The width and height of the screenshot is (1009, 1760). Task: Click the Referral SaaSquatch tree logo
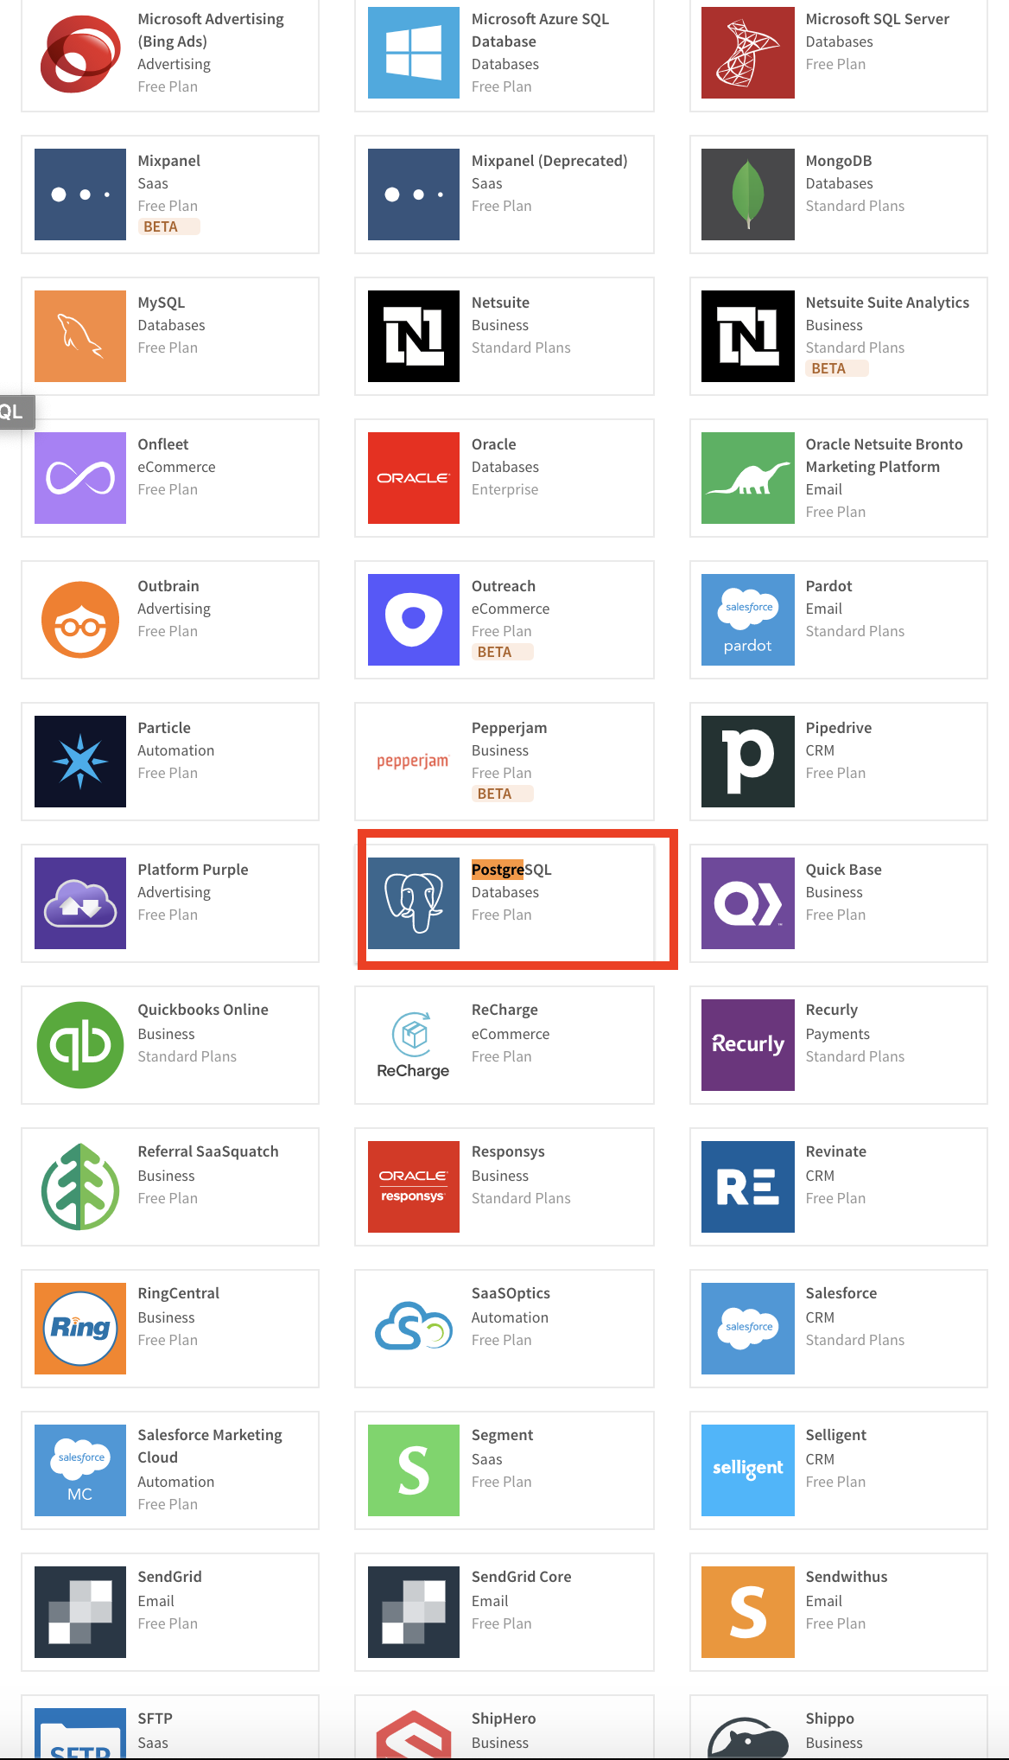tap(80, 1187)
